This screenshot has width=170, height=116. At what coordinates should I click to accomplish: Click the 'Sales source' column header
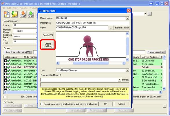tap(13, 57)
